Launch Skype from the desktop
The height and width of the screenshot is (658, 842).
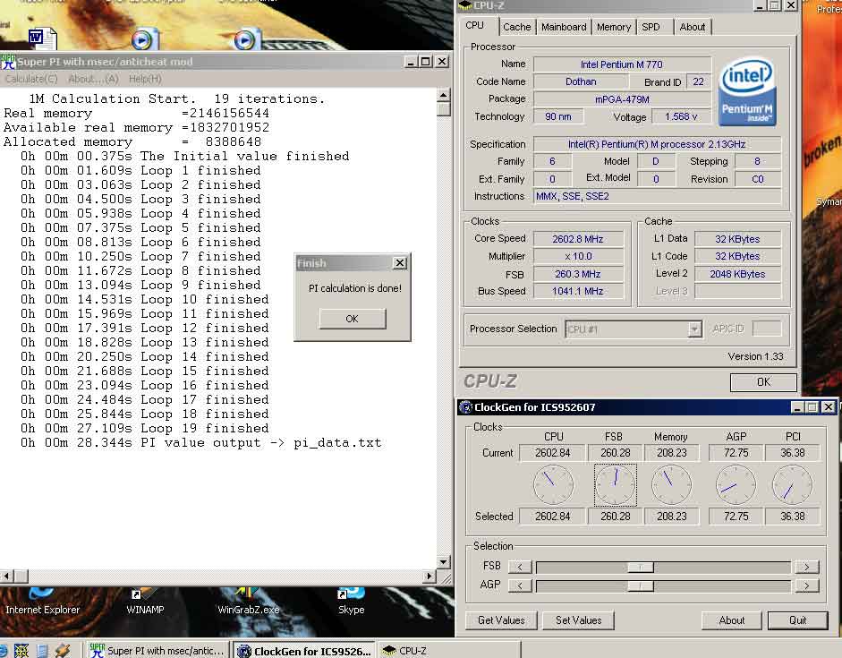[x=351, y=601]
